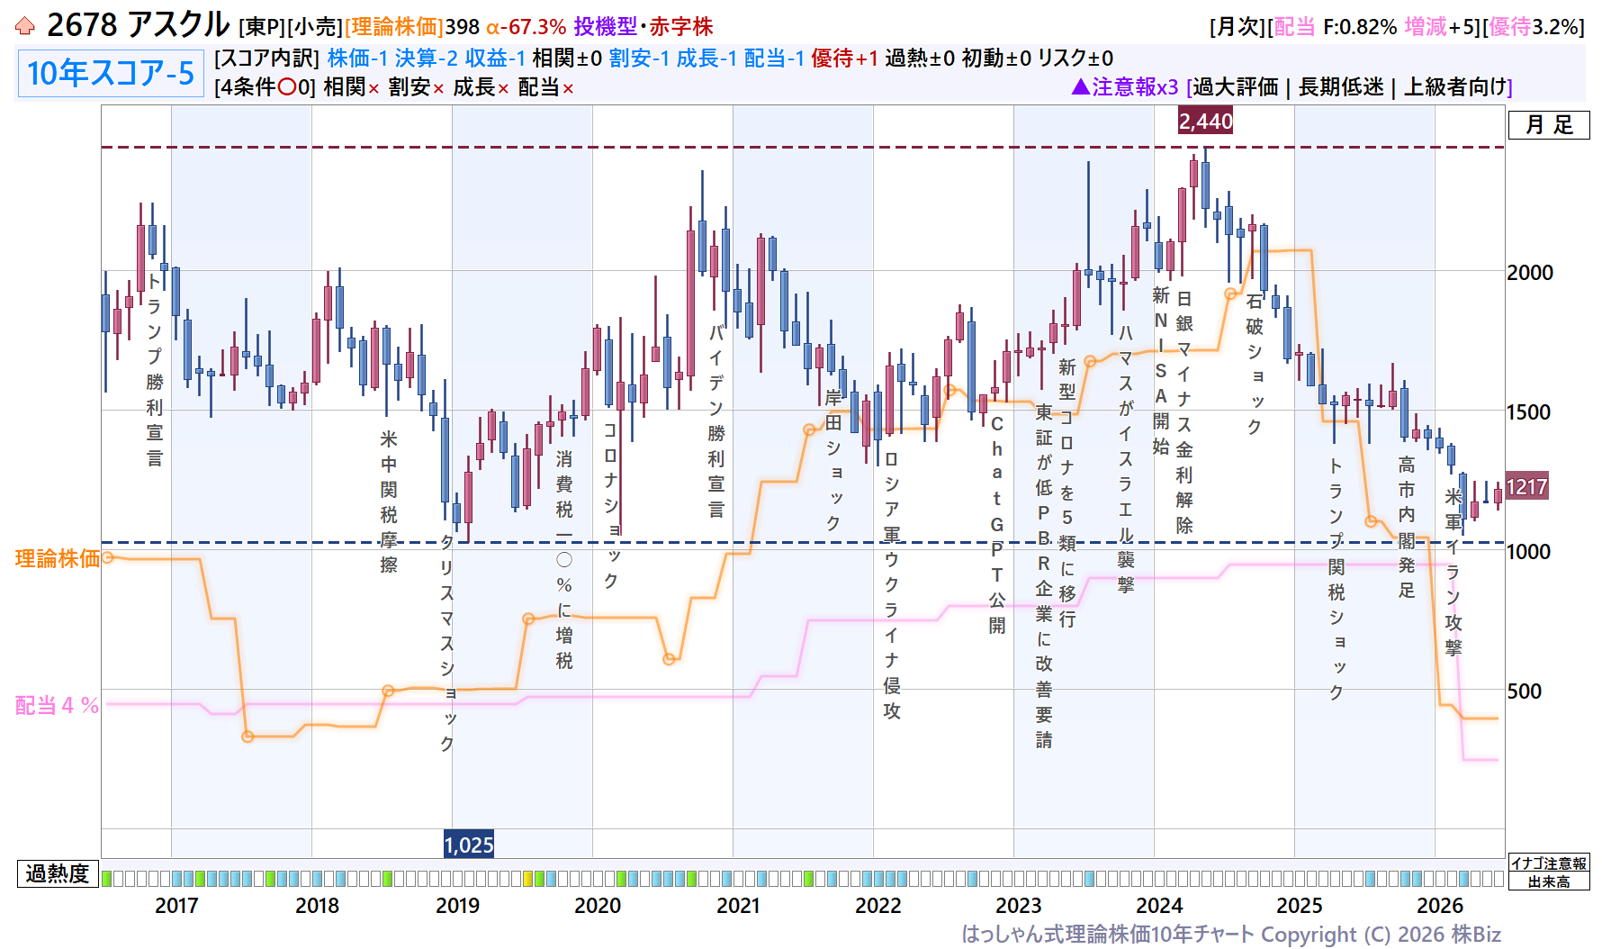This screenshot has width=1602, height=949.
Task: Click the 1,025 low price marker
Action: (469, 845)
